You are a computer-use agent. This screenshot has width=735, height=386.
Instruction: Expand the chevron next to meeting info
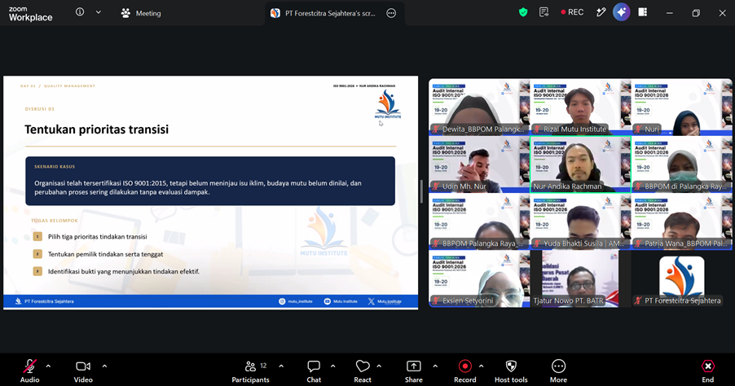tap(99, 12)
